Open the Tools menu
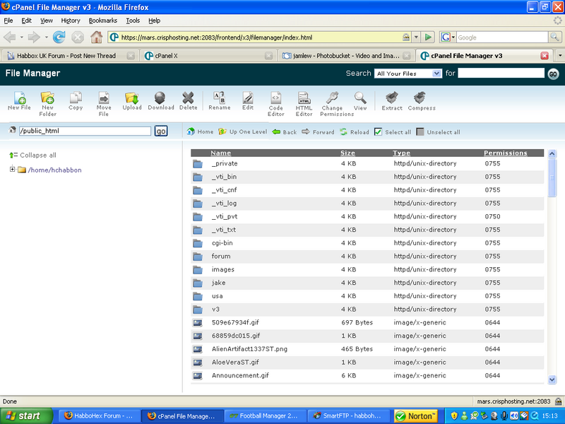The image size is (565, 424). point(133,20)
